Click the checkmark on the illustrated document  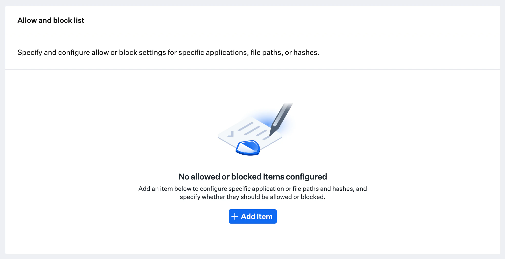(x=231, y=134)
